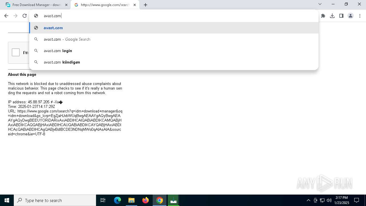Image resolution: width=366 pixels, height=206 pixels.
Task: Open the Windows Start menu
Action: point(7,200)
